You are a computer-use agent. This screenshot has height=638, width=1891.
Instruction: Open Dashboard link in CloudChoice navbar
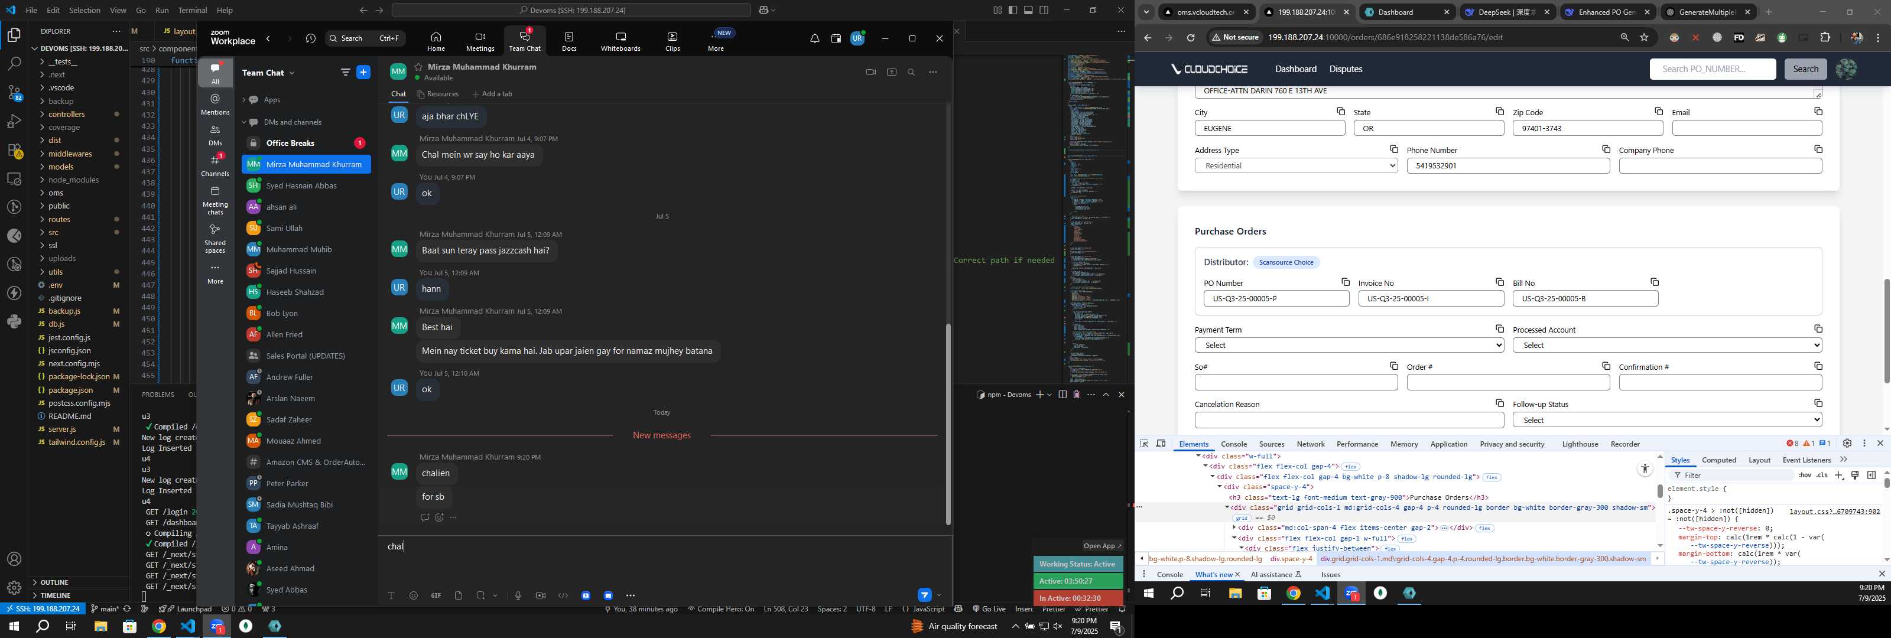pos(1296,69)
